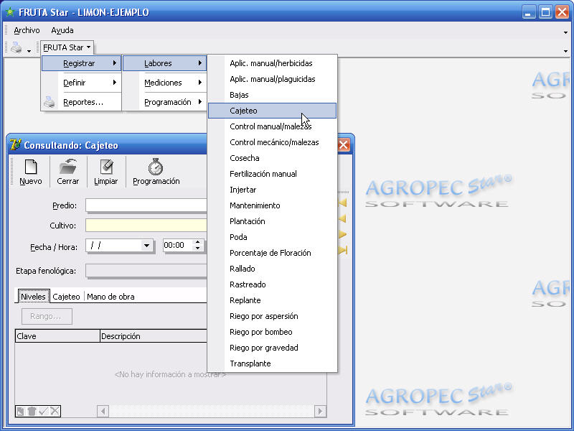Click into the Predio input field

click(146, 205)
